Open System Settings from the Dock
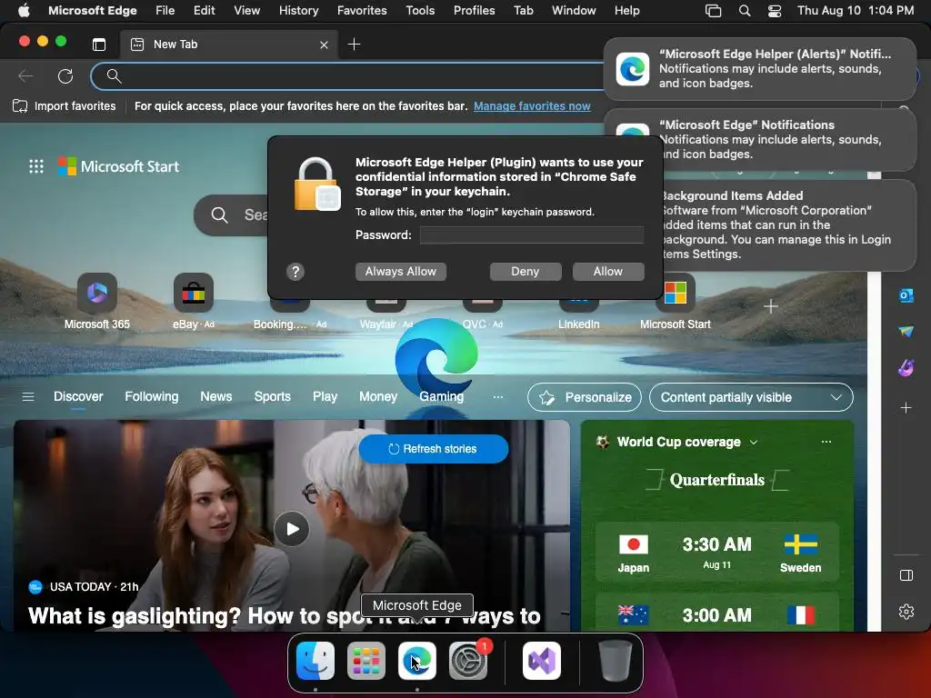The image size is (931, 698). [468, 661]
